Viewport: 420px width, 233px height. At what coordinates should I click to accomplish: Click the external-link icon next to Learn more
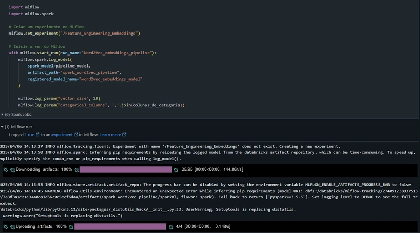click(124, 135)
